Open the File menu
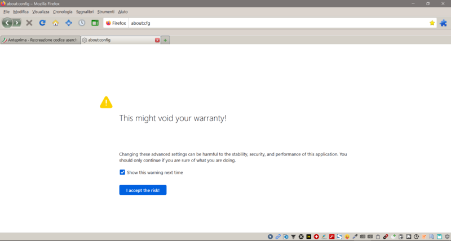The width and height of the screenshot is (451, 241). point(6,12)
